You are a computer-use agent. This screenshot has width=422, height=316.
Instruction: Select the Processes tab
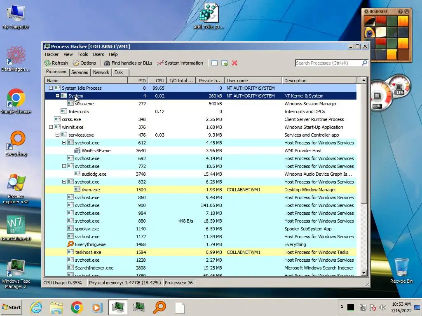(56, 72)
